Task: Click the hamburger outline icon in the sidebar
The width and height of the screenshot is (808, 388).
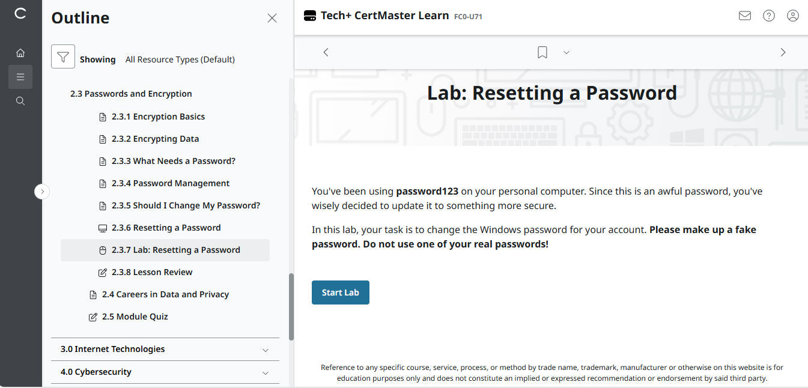Action: (x=20, y=77)
